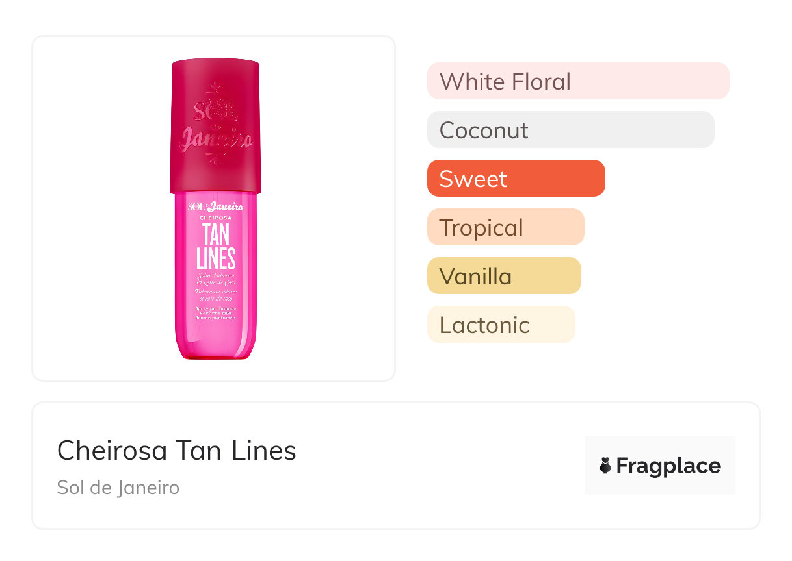Click the red base of the bottle
The height and width of the screenshot is (561, 792).
click(x=215, y=356)
